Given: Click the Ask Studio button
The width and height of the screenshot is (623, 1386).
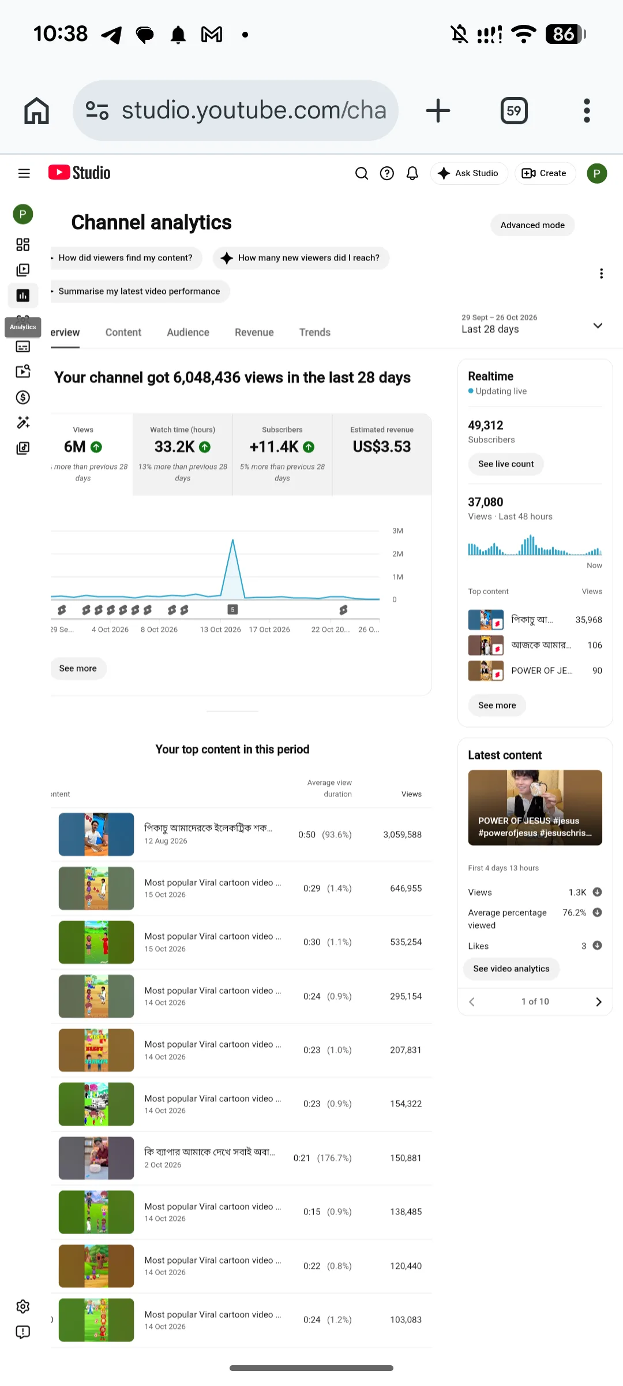Looking at the screenshot, I should click(469, 173).
